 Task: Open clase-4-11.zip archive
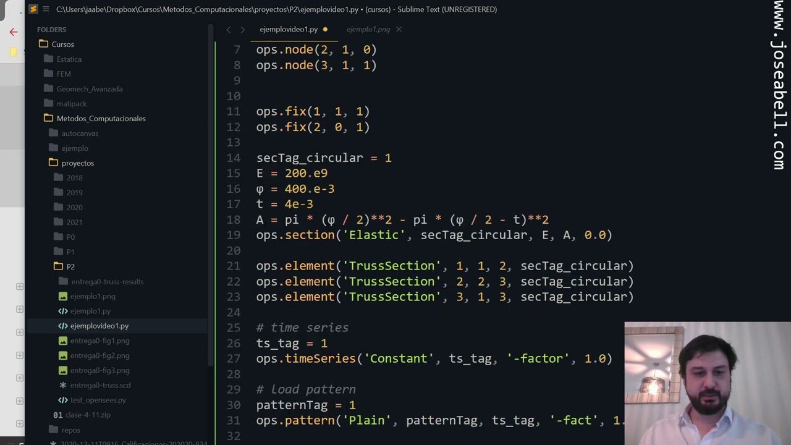[x=88, y=415]
